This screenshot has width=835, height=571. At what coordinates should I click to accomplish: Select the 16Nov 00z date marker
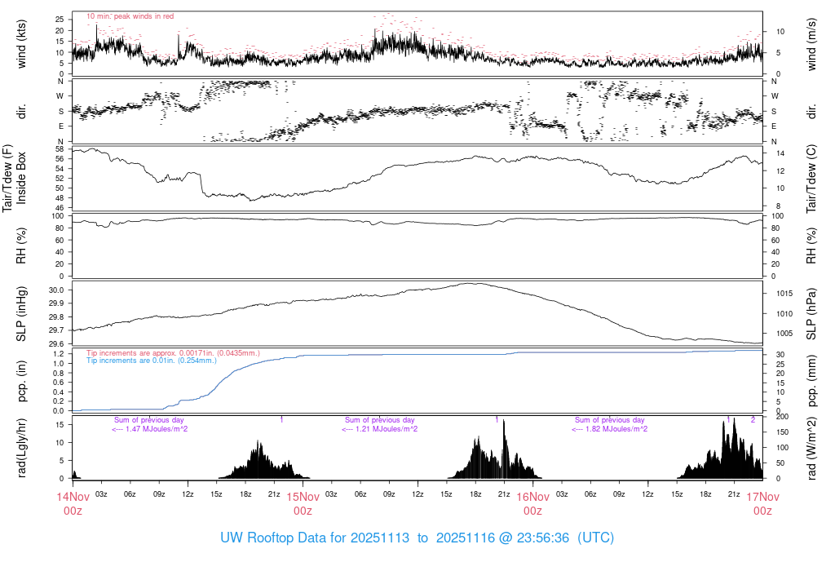point(532,502)
